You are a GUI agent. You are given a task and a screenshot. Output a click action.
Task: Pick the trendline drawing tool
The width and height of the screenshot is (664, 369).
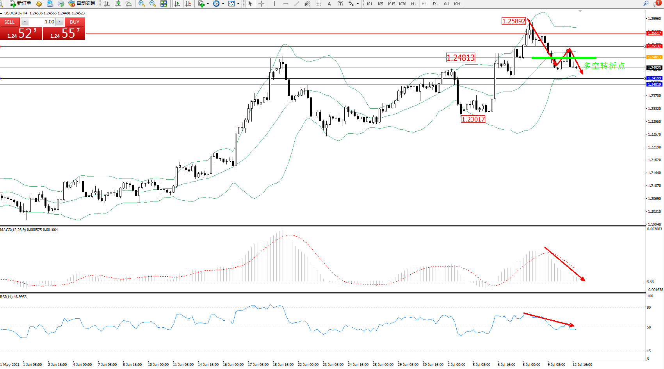(x=297, y=4)
